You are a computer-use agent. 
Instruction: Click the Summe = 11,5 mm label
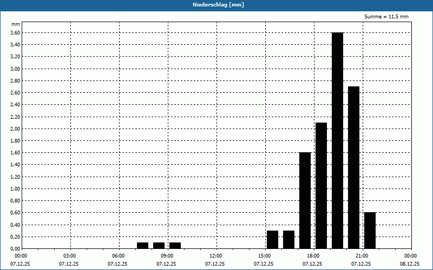pos(386,17)
